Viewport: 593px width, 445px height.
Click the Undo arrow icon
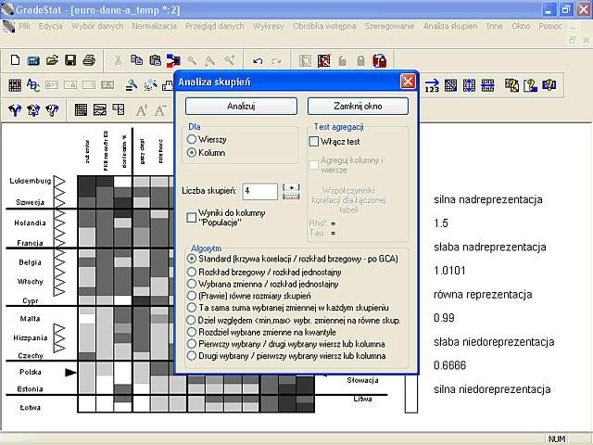pyautogui.click(x=258, y=60)
